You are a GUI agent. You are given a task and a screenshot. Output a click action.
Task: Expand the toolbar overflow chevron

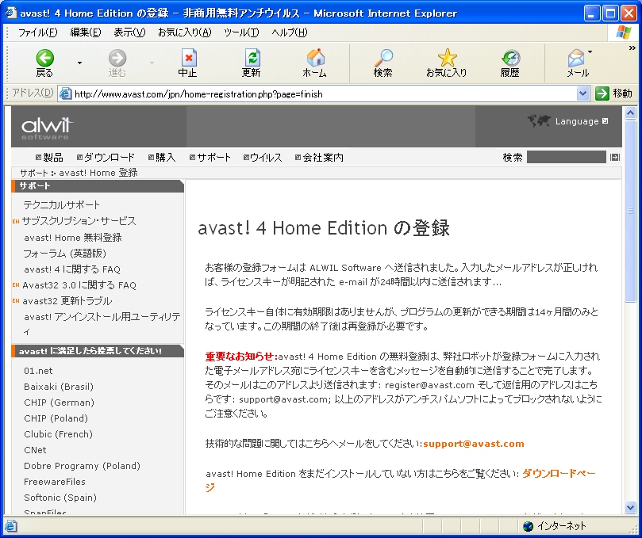coord(632,48)
